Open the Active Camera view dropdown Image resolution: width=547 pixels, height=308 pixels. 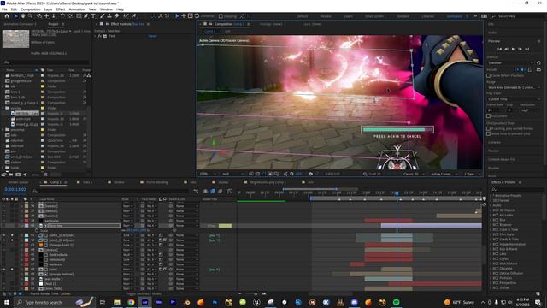point(444,174)
